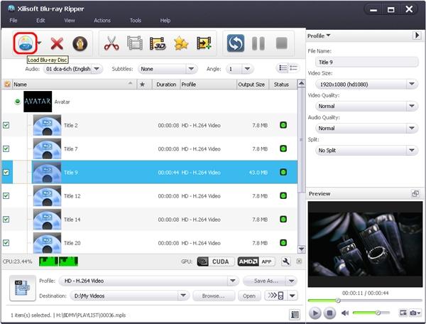This screenshot has height=324, width=426.
Task: Open the Load Blu-ray Disc dropdown arrow
Action: point(39,43)
